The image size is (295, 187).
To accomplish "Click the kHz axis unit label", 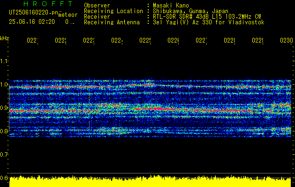I will pos(4,38).
